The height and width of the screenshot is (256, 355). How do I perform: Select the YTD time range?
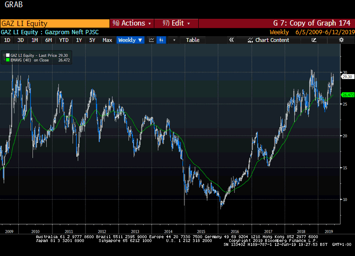[64, 40]
